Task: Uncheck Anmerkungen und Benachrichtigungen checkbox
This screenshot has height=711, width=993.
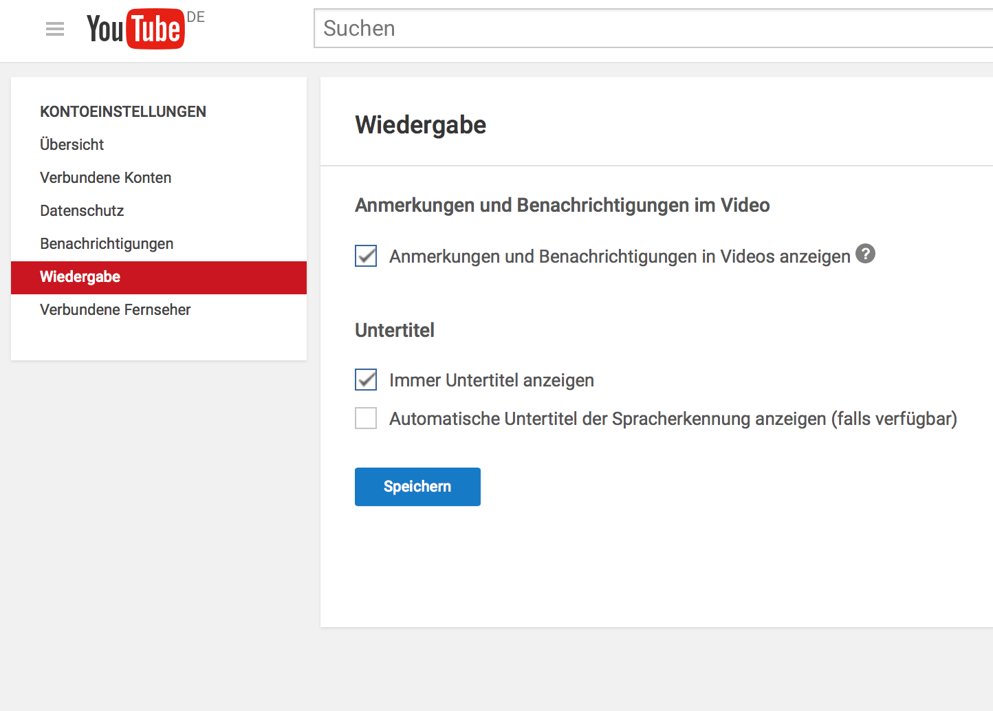Action: [x=366, y=256]
